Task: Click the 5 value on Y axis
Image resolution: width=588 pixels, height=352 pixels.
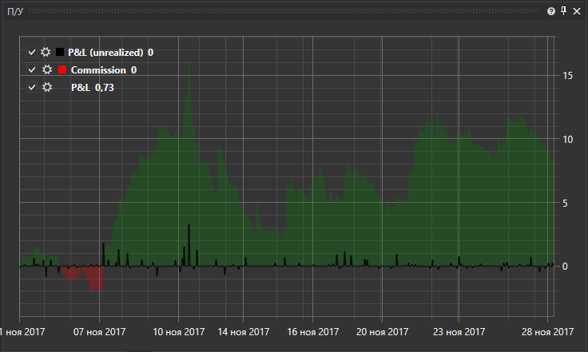Action: 565,204
